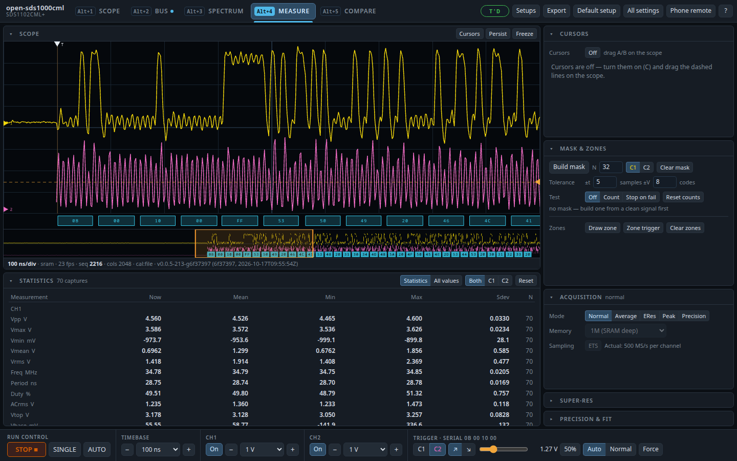Open the help question mark button
The height and width of the screenshot is (461, 737).
coord(725,11)
